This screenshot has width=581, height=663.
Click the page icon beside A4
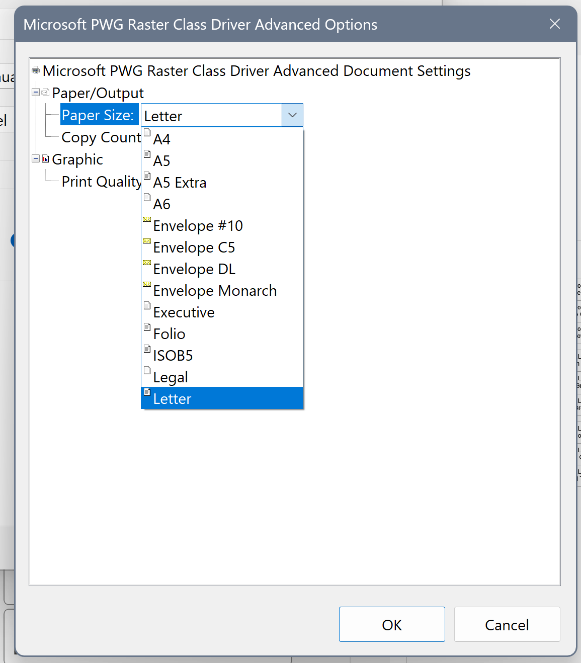(147, 133)
